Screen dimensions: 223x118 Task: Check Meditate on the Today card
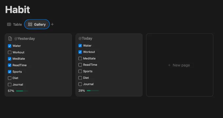tap(80, 58)
